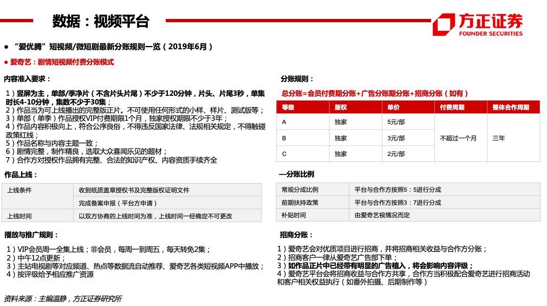The height and width of the screenshot is (306, 547).
Task: Click the 方正证券 brand name text
Action: [491, 21]
